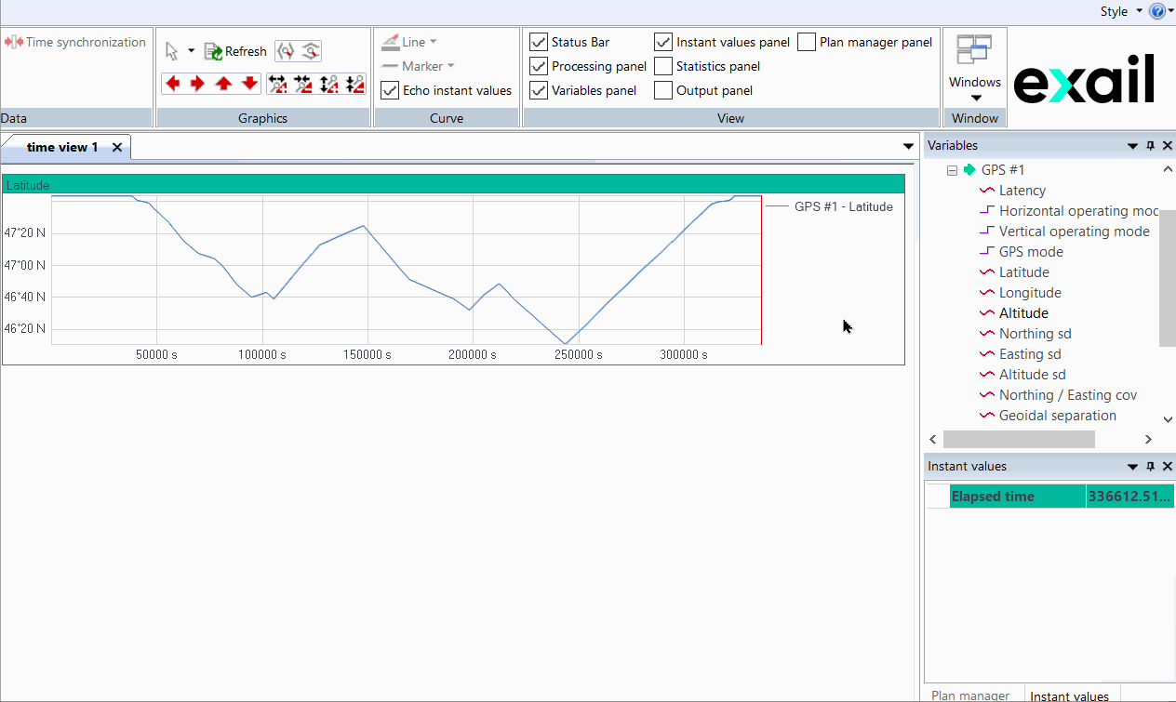Disable the Echo instant values checkbox
The height and width of the screenshot is (702, 1176).
390,90
